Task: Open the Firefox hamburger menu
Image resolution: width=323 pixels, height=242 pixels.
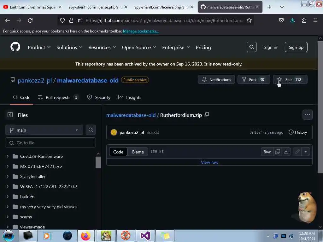Action: (315, 20)
